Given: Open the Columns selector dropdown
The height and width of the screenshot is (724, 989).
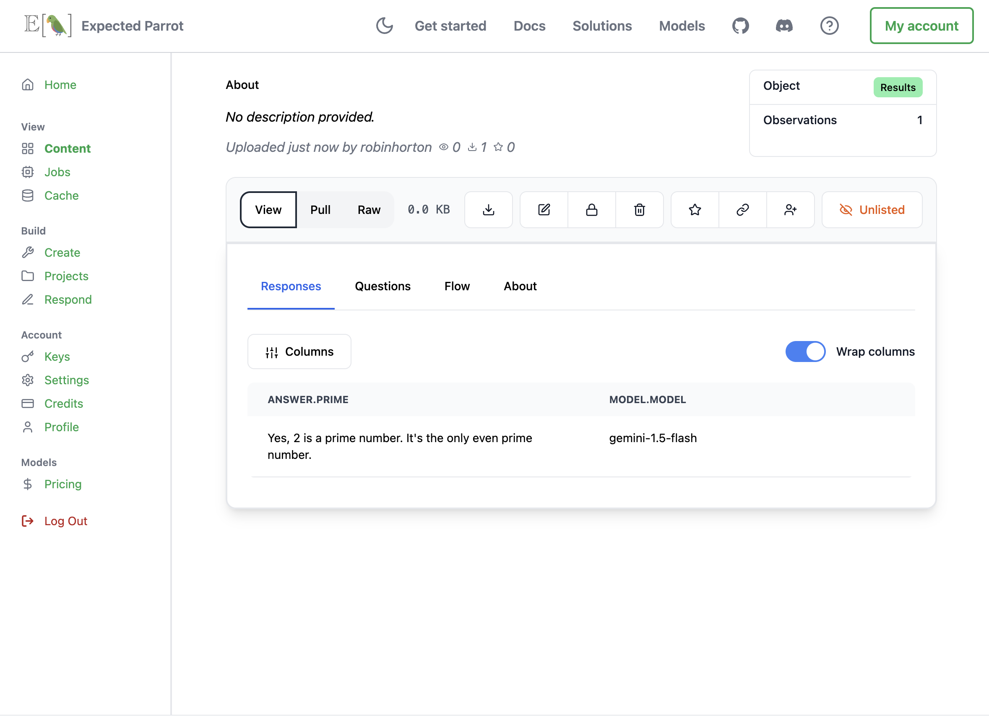Looking at the screenshot, I should (x=299, y=352).
